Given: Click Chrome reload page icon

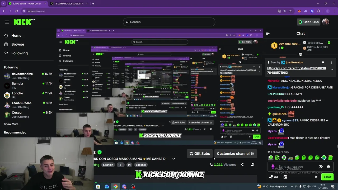Looking at the screenshot, I should click(x=16, y=11).
